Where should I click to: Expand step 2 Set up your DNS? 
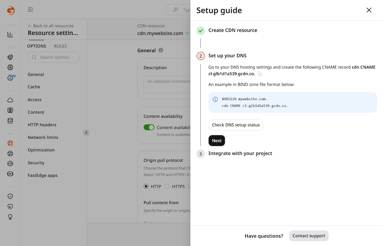(227, 56)
